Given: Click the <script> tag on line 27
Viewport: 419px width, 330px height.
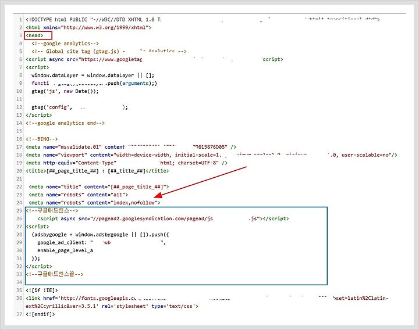Looking at the screenshot, I should [x=37, y=227].
